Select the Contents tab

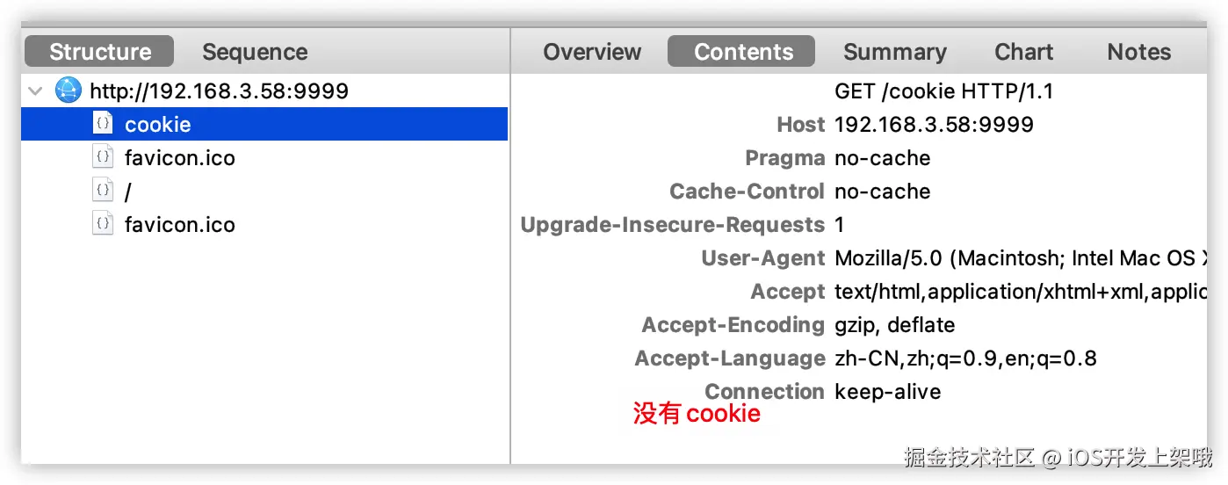tap(742, 52)
